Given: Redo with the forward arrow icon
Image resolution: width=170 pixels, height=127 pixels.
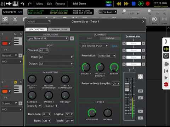Looking at the screenshot, I should click(x=30, y=4).
